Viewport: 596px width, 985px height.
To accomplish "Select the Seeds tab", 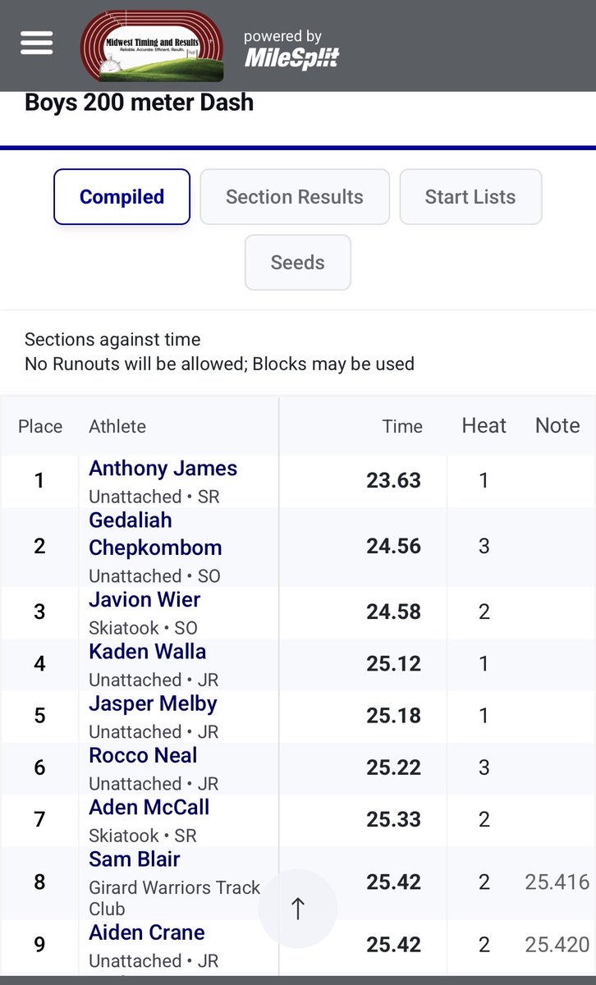I will click(297, 263).
